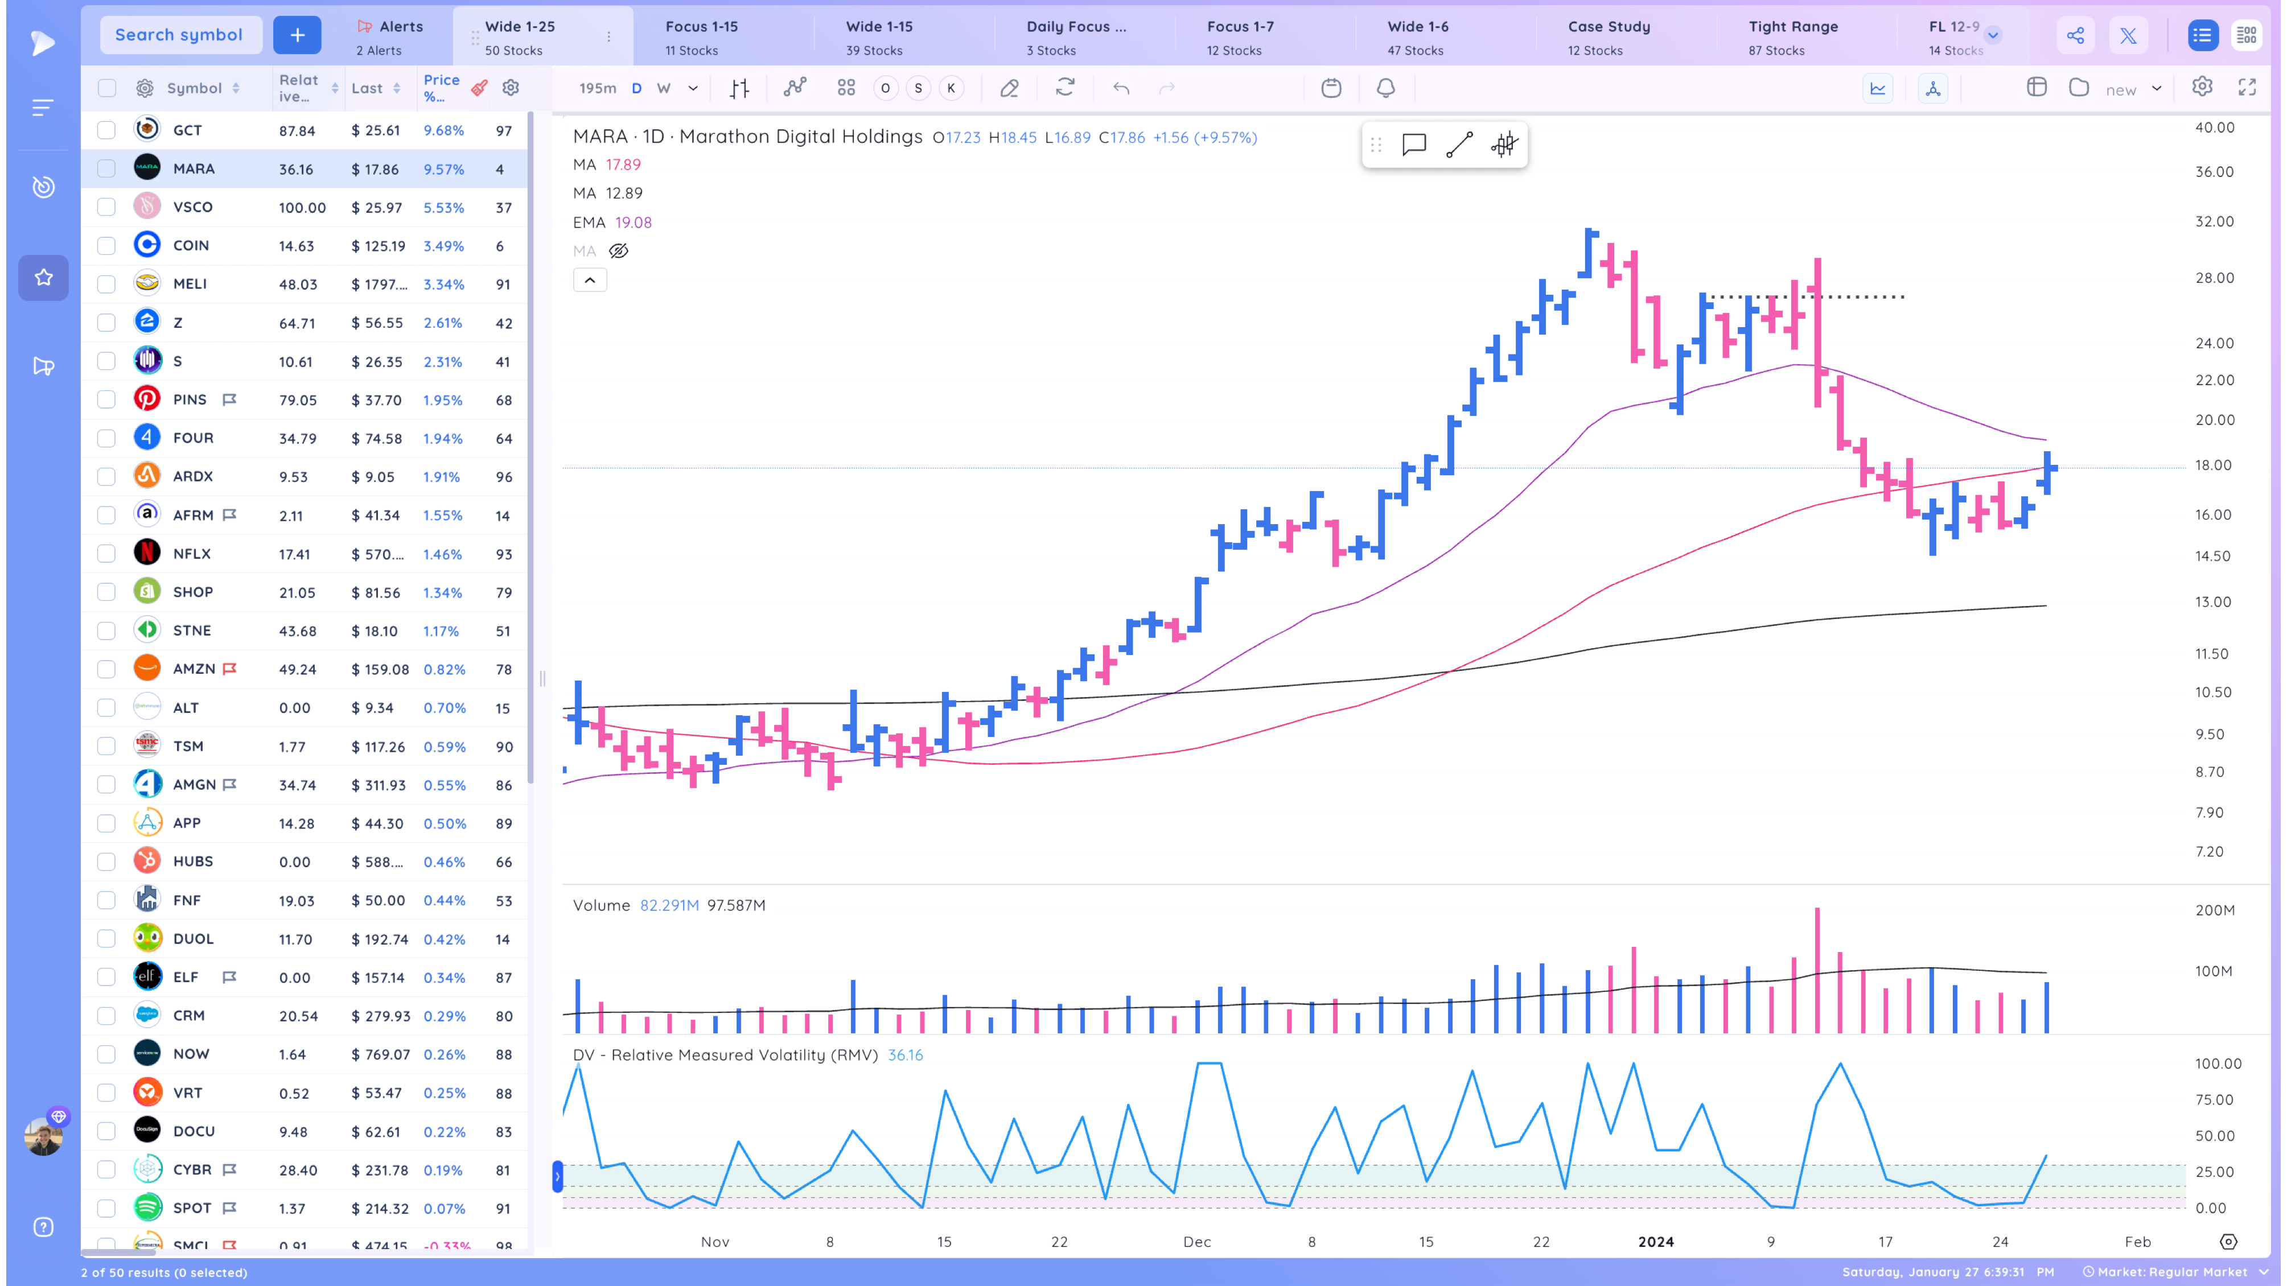This screenshot has width=2287, height=1286.
Task: Share to X via the X icon
Action: point(2128,35)
